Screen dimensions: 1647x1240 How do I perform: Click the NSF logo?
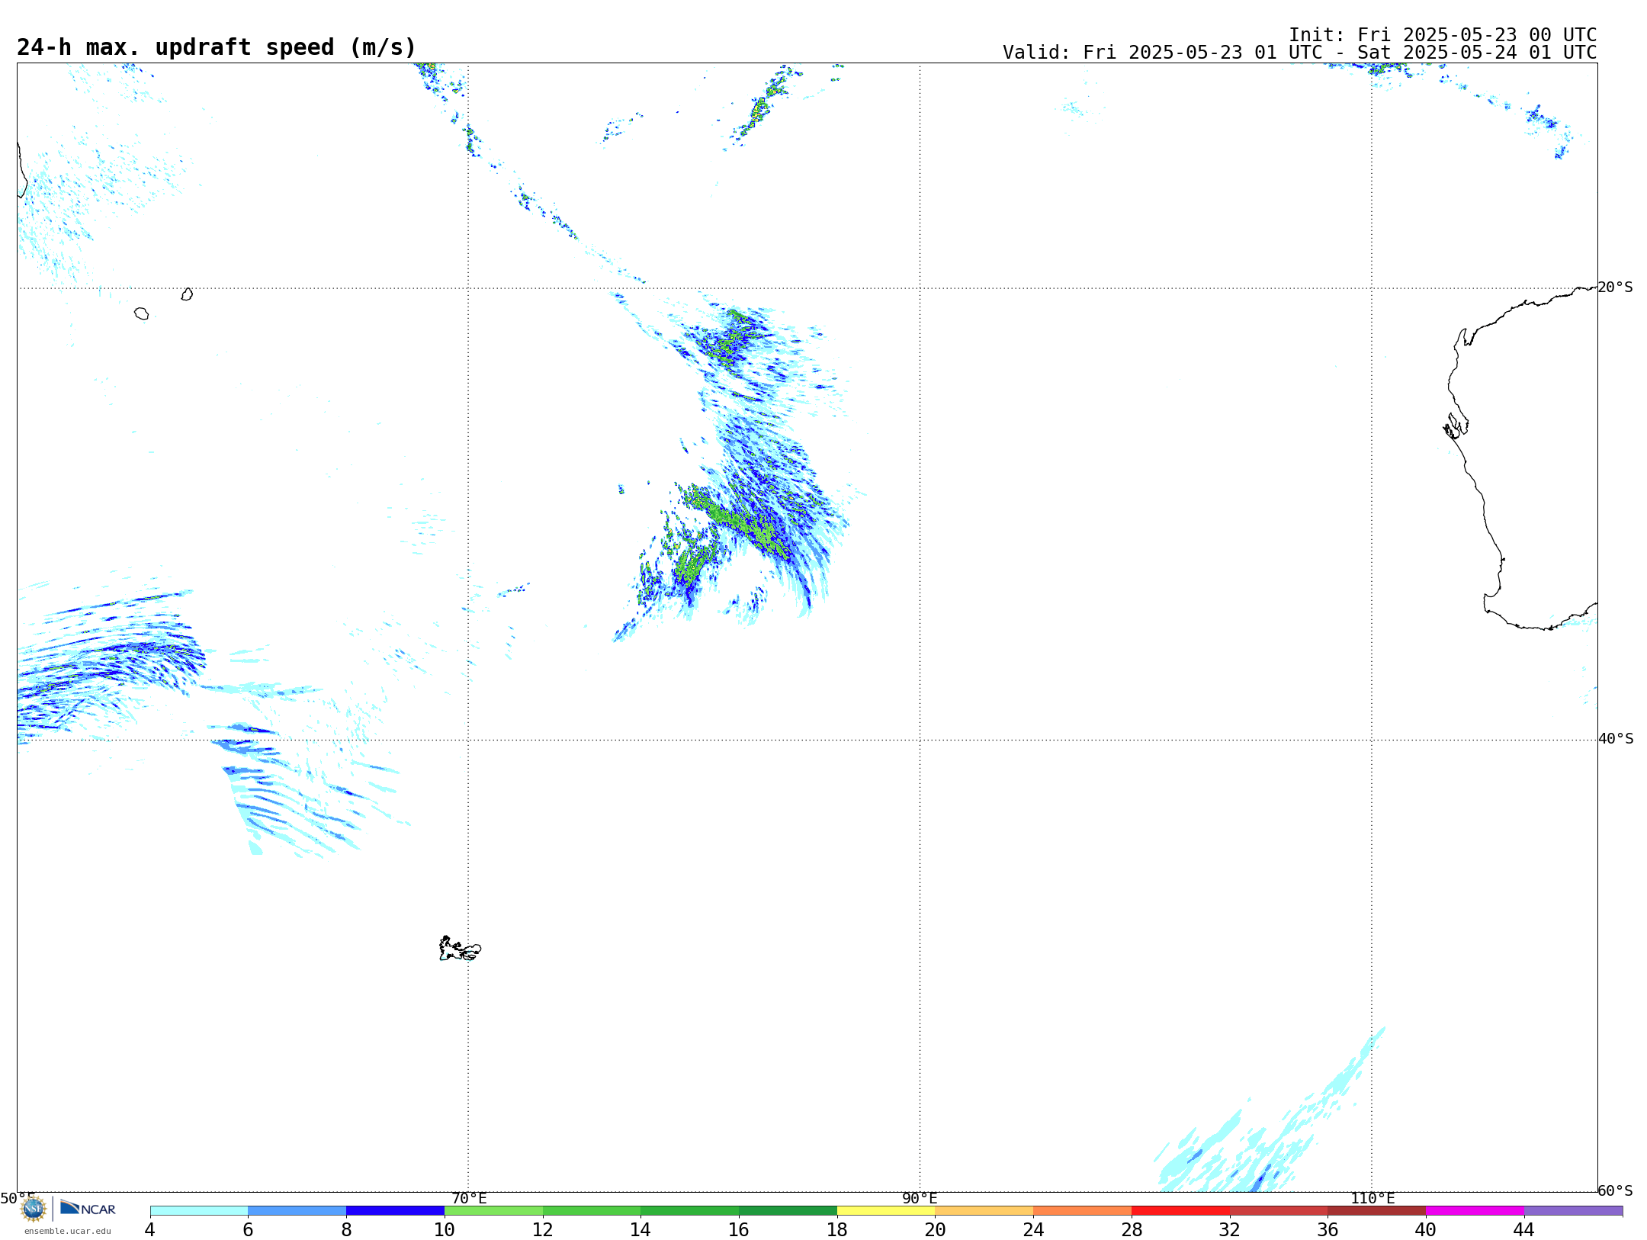[34, 1209]
